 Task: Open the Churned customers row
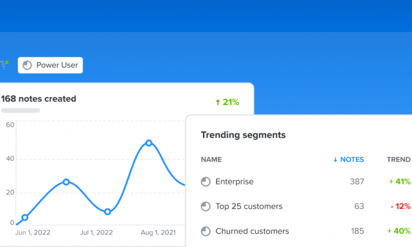point(306,231)
